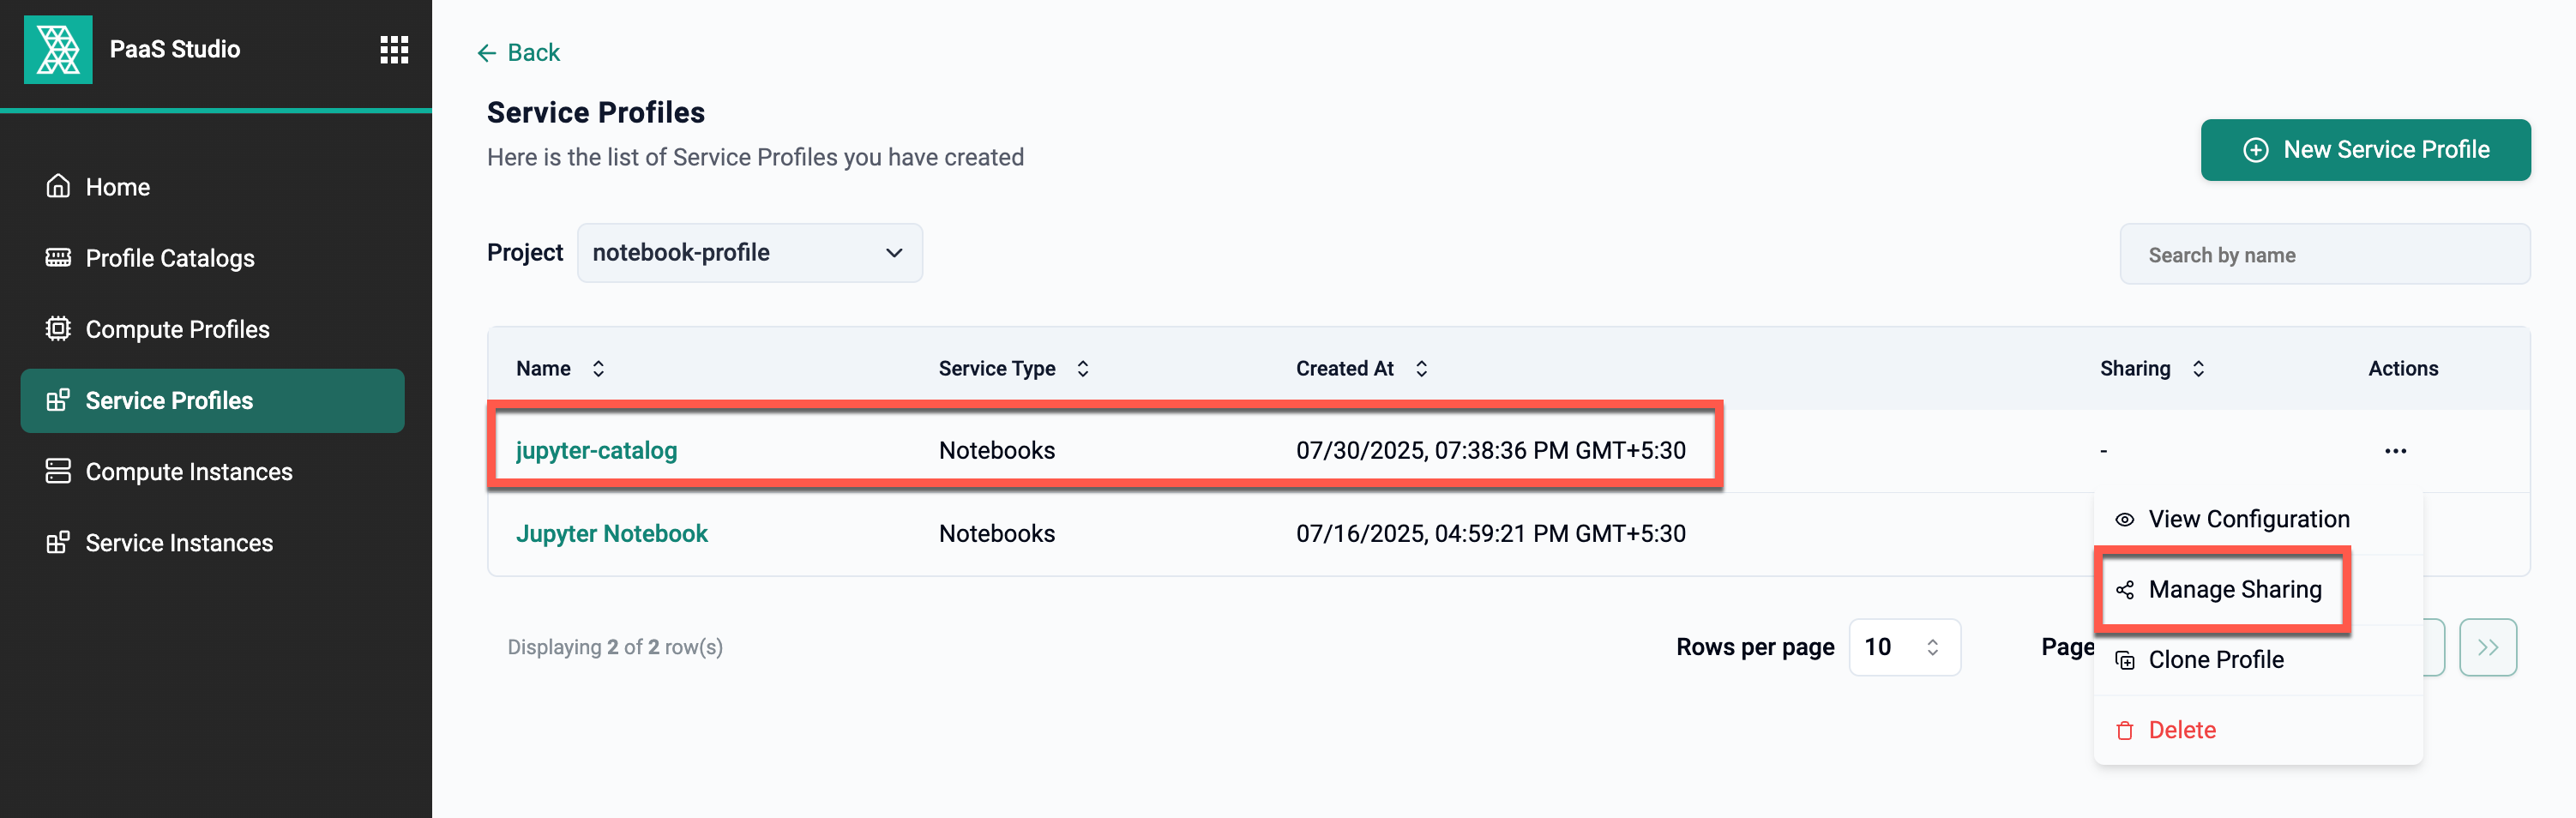
Task: Click the 07/30/2025 created date cell
Action: coord(1490,451)
